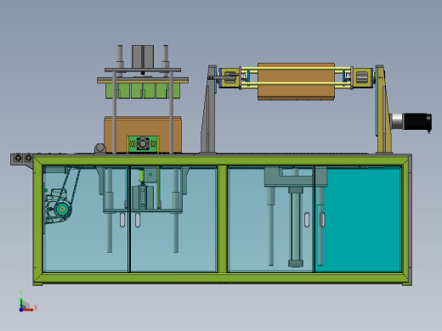442x331 pixels.
Task: Click the gray hexagonal bearing left of box
Action: 100,149
